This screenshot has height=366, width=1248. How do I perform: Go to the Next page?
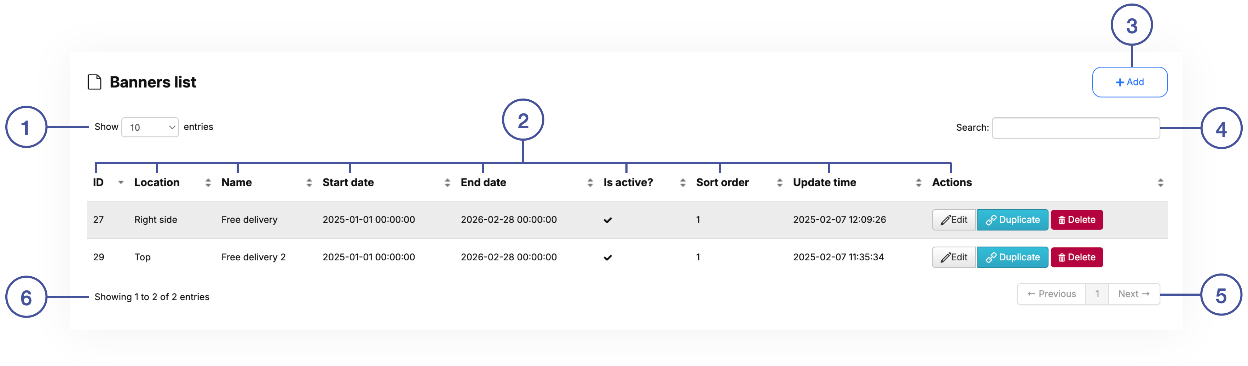click(1134, 294)
